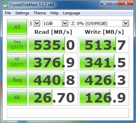Open the Language menu
136x123 pixels.
pyautogui.click(x=72, y=13)
